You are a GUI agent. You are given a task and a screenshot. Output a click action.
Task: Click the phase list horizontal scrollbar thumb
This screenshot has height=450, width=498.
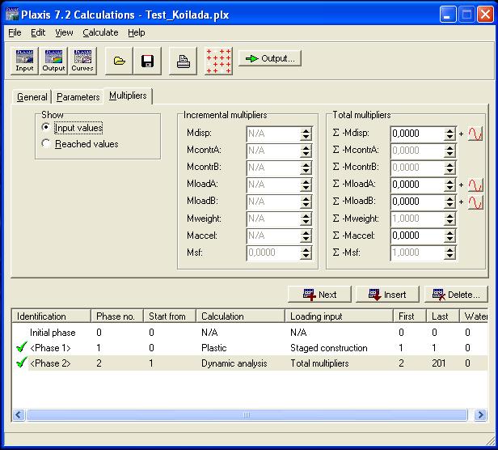247,414
